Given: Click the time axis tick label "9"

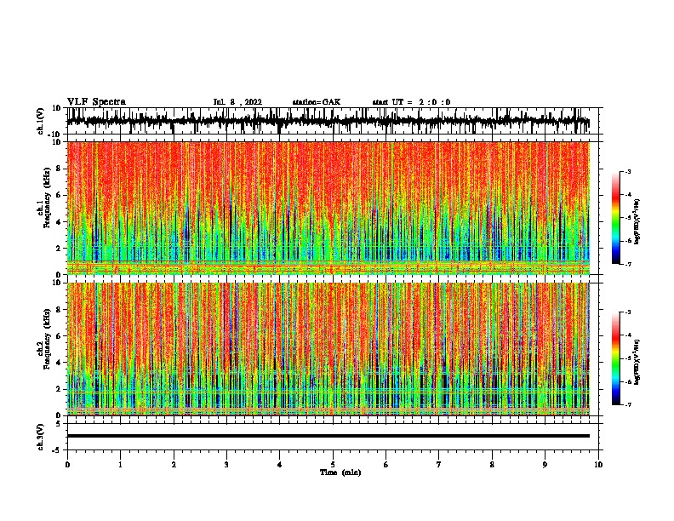Looking at the screenshot, I should click(545, 464).
